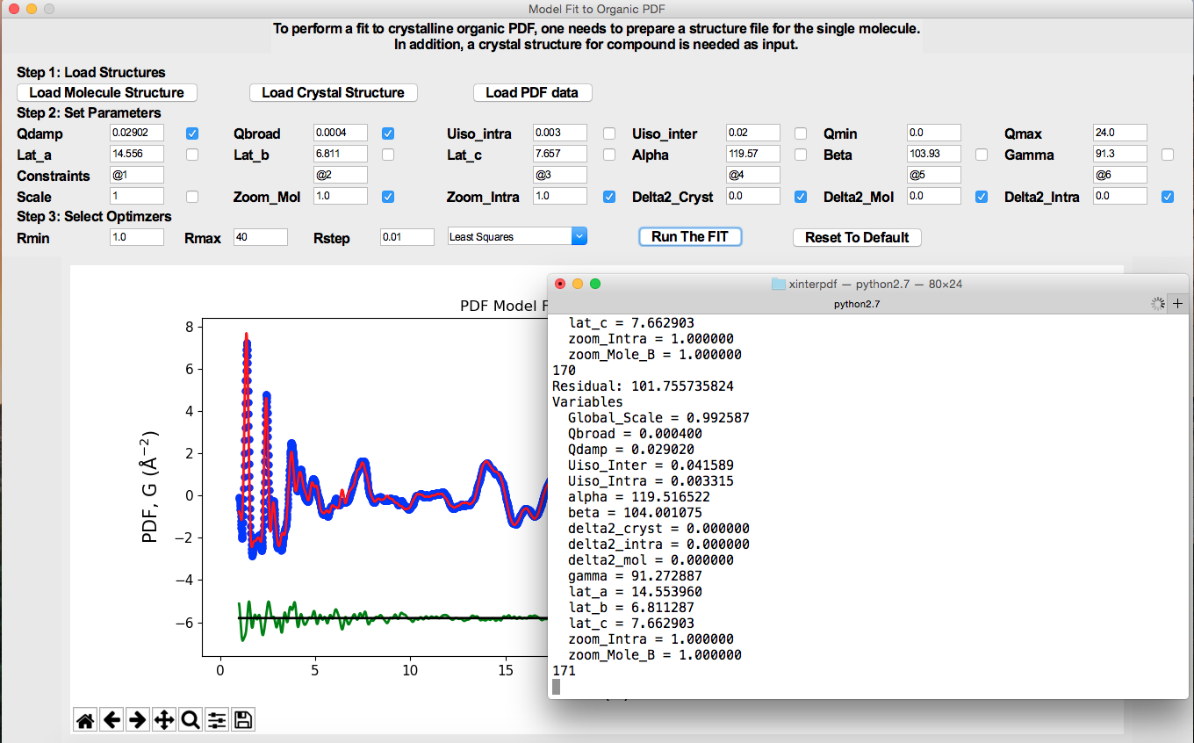Focus the Qbroad value field 0.0004
Screen dimensions: 1194x743
[341, 133]
